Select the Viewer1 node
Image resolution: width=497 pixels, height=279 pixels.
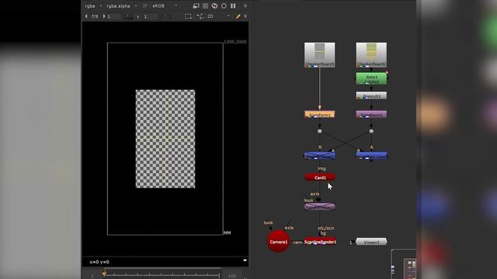click(x=371, y=242)
